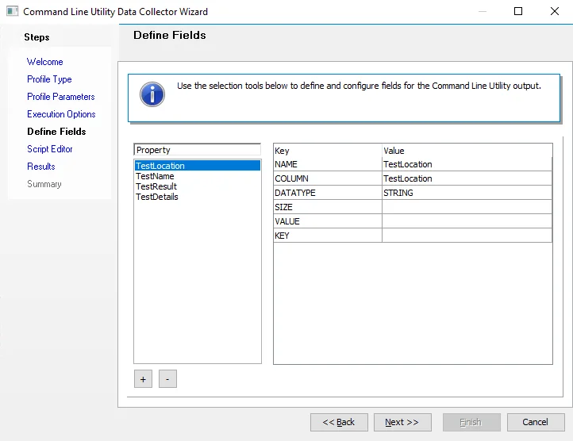
Task: Click the COLUMN row value TestLocation
Action: [x=467, y=178]
